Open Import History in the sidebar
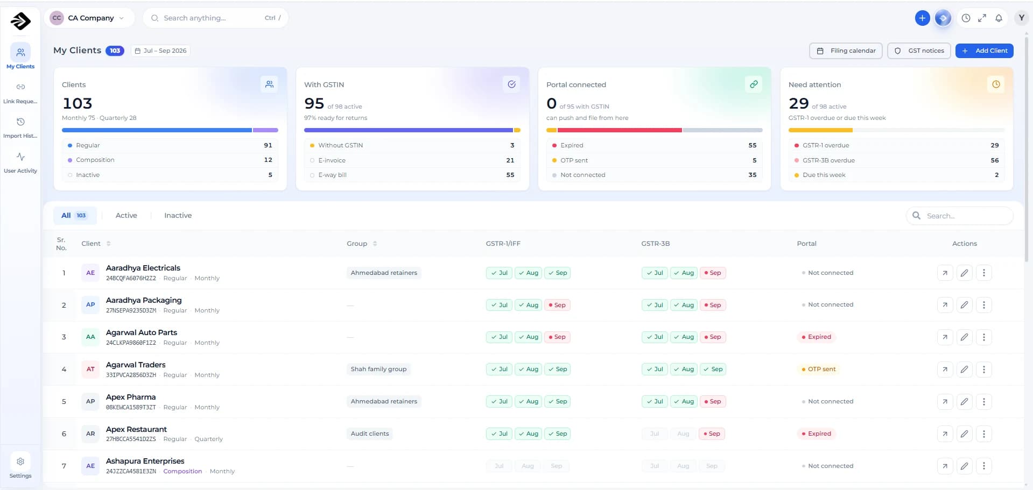The width and height of the screenshot is (1033, 490). pos(20,127)
